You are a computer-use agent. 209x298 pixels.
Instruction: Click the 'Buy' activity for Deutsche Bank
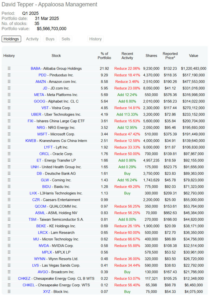[127, 173]
